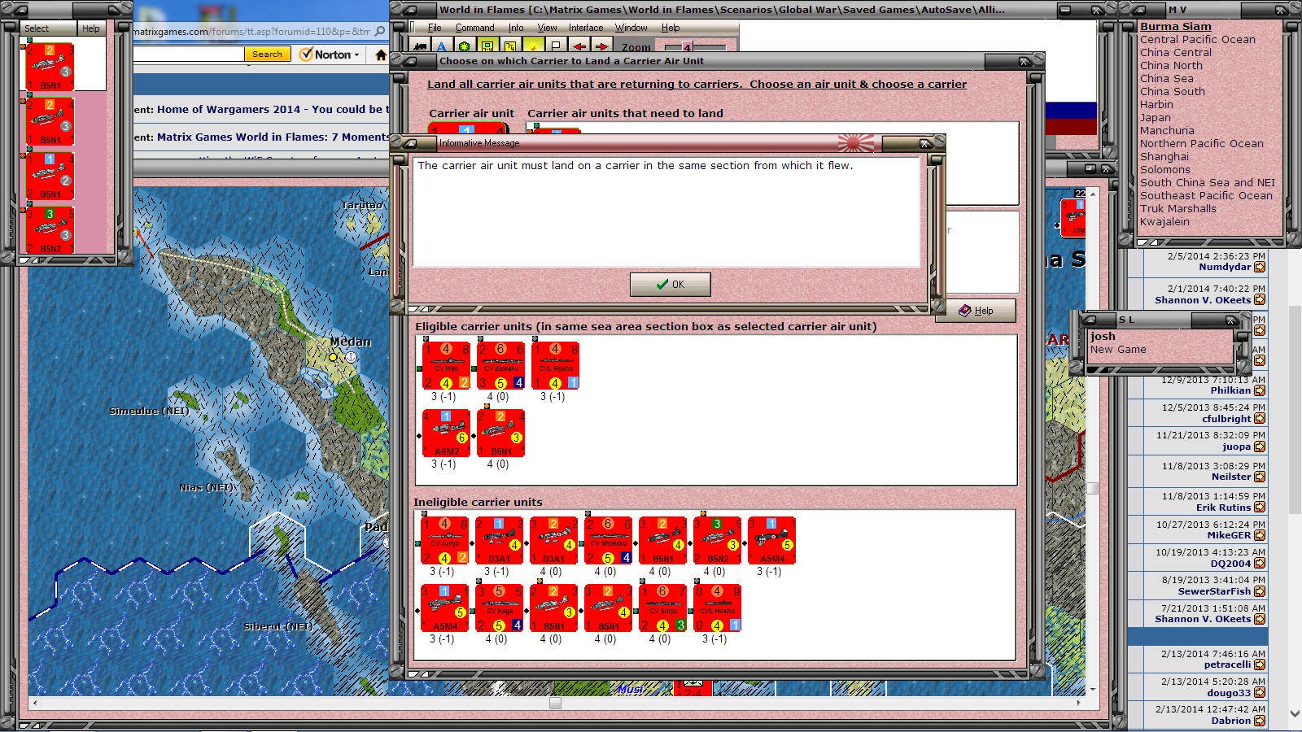
Task: Select South China Sea and NEI
Action: pyautogui.click(x=1208, y=182)
